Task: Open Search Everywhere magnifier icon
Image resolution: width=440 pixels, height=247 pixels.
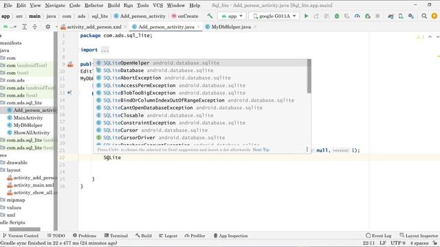Action: 424,16
